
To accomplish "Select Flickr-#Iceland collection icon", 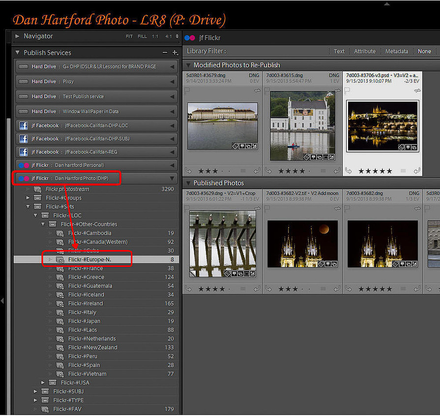I will [x=60, y=295].
